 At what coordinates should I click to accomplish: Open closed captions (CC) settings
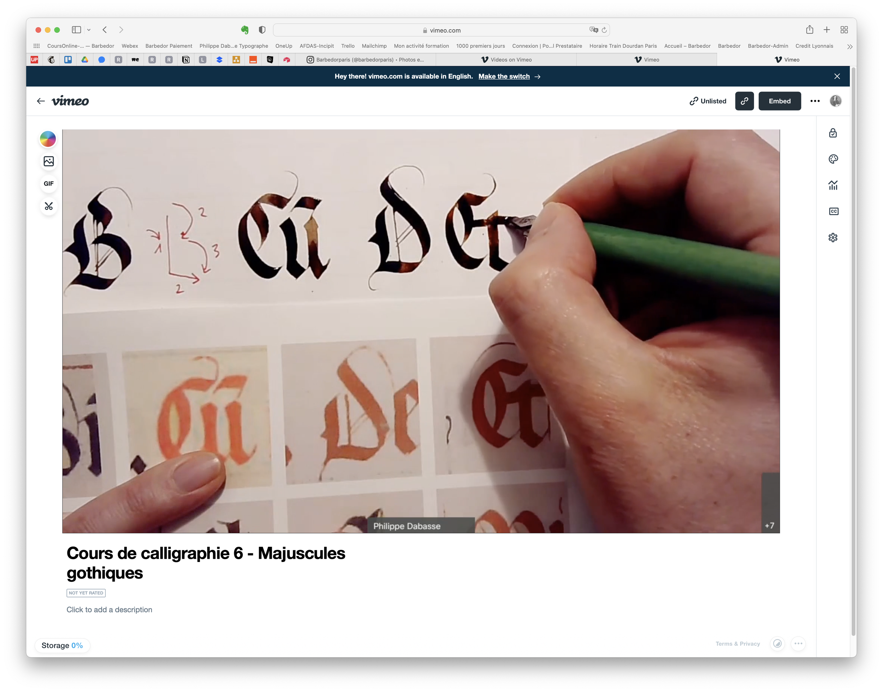pyautogui.click(x=833, y=211)
